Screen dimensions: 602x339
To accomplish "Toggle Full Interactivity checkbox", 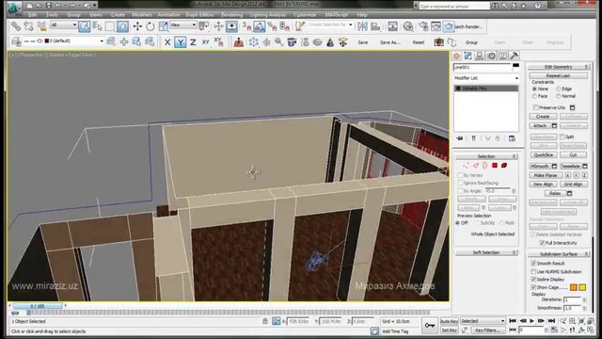I will [542, 243].
